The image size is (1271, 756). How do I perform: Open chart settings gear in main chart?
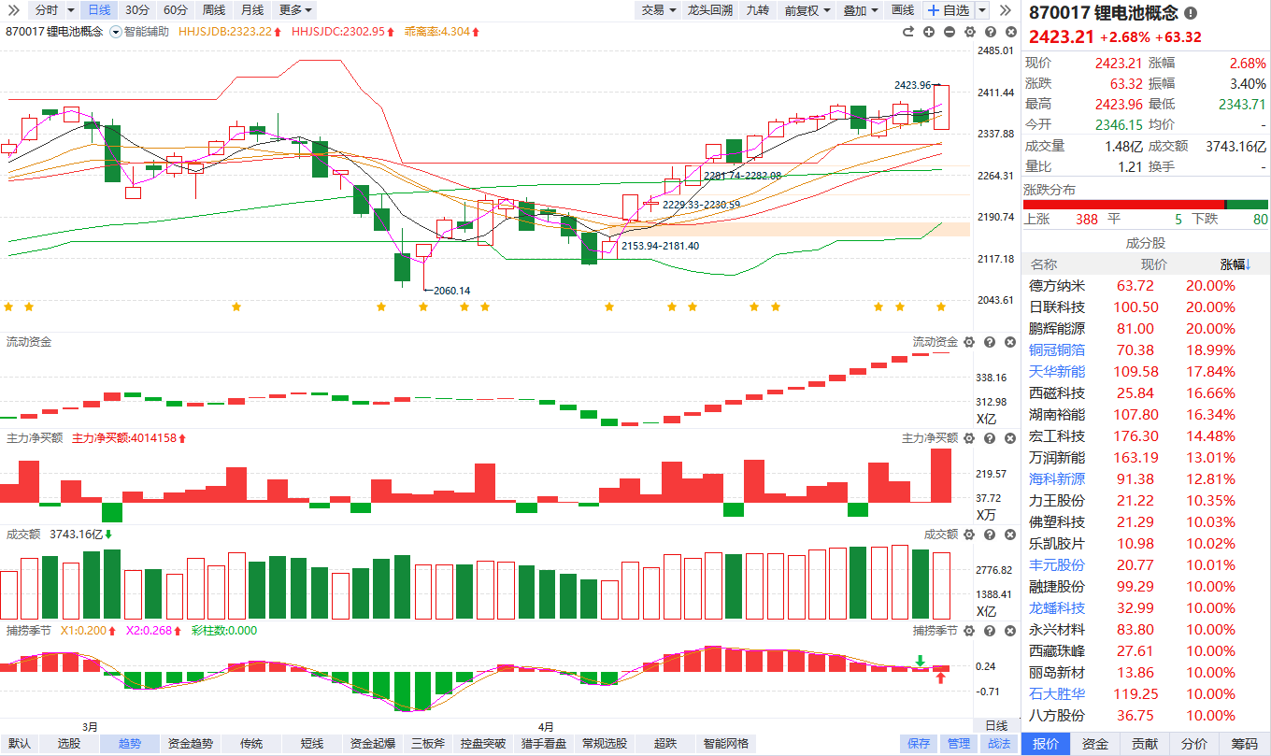coord(970,32)
